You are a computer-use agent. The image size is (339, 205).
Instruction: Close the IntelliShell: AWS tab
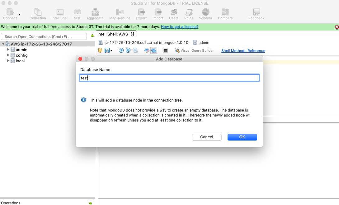(132, 34)
